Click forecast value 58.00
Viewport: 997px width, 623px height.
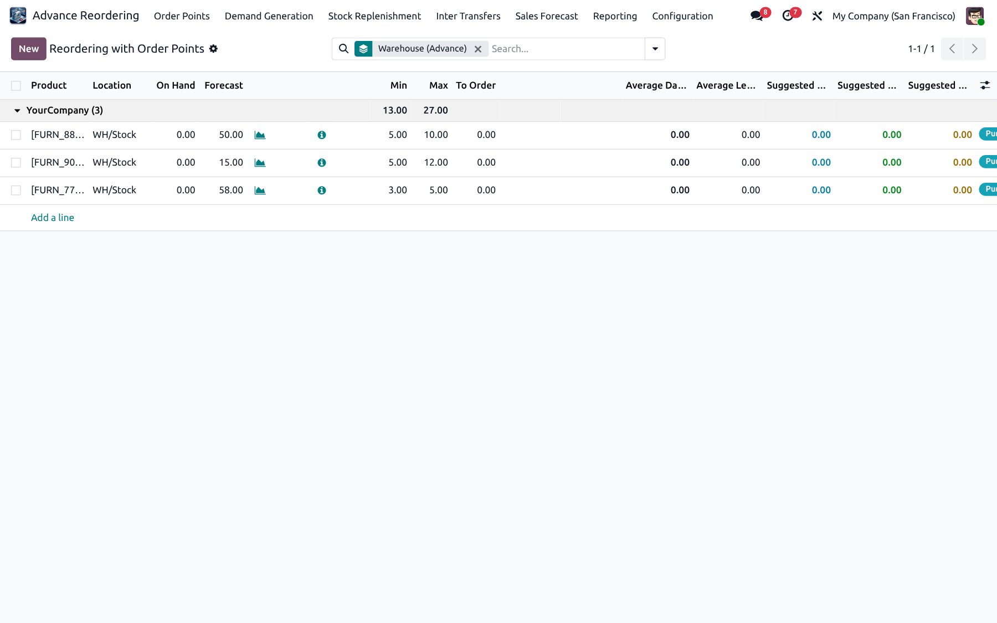click(231, 190)
